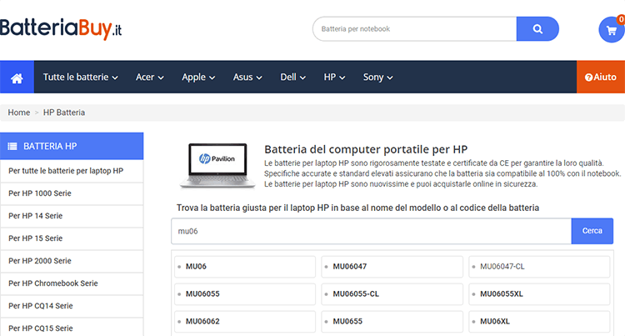Expand the Acer brand dropdown

pos(150,77)
